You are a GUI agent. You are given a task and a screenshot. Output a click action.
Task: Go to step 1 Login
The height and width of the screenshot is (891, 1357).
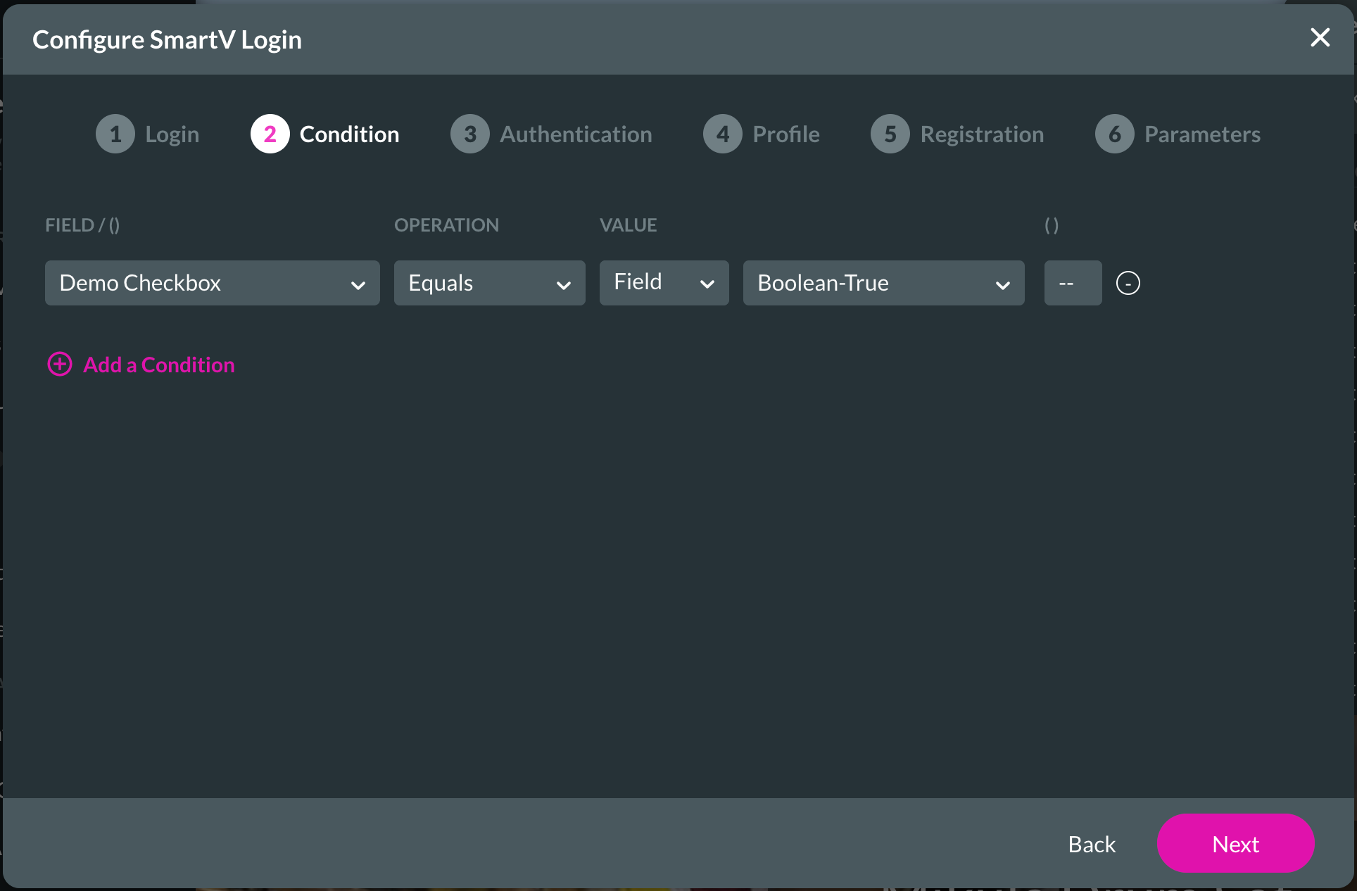[x=148, y=134]
